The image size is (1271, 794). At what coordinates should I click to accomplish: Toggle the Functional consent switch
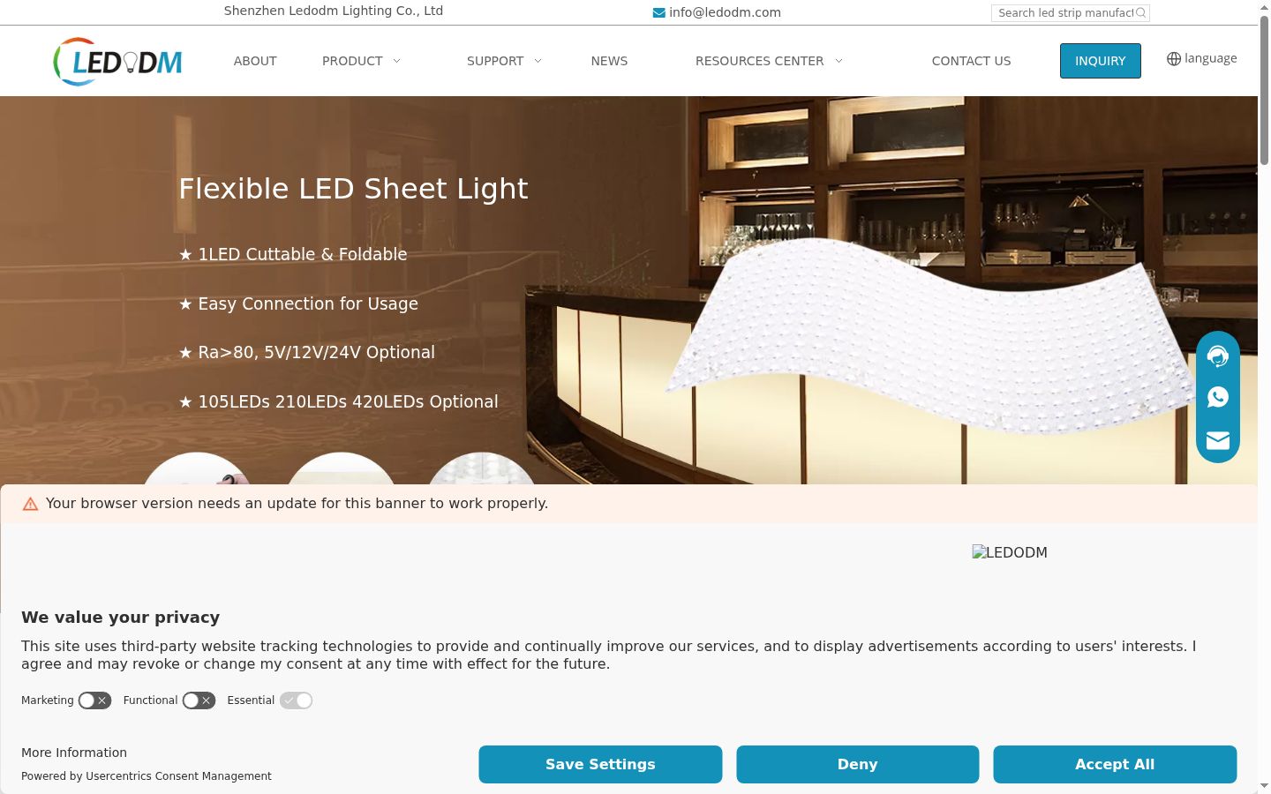pos(199,700)
